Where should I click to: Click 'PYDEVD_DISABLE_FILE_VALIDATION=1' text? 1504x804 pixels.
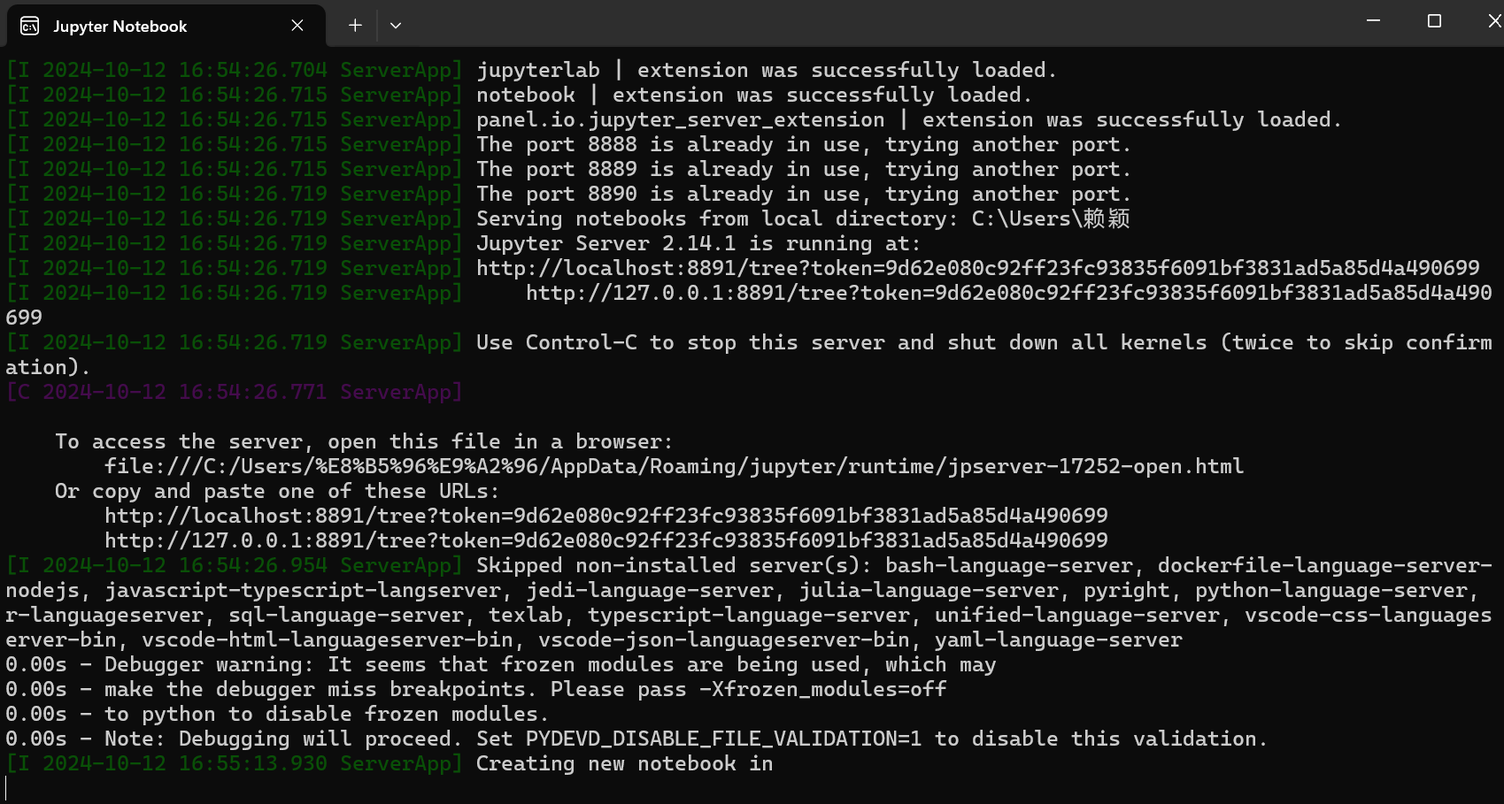(724, 739)
